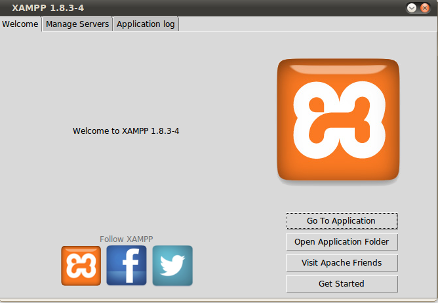Click the large XAMPP logo

(x=338, y=119)
